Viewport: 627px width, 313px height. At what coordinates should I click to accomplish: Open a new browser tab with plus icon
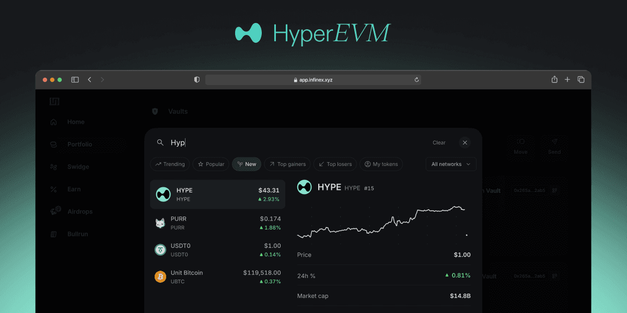coord(567,80)
